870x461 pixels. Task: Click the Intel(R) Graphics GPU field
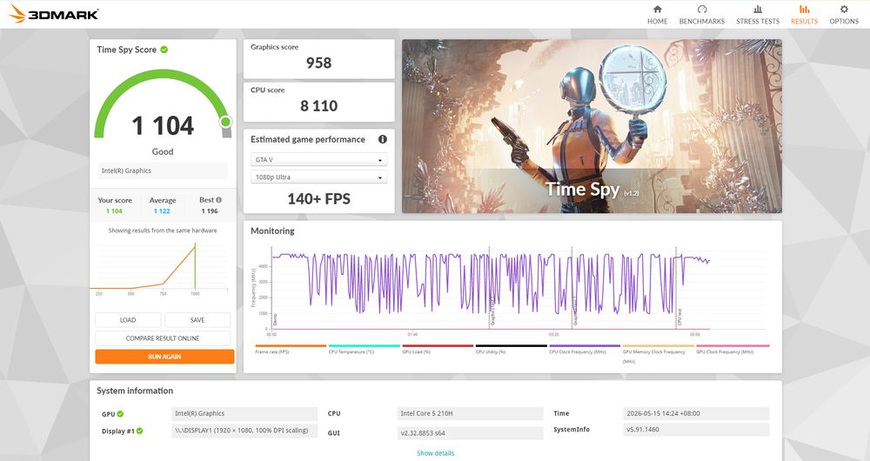tap(244, 414)
